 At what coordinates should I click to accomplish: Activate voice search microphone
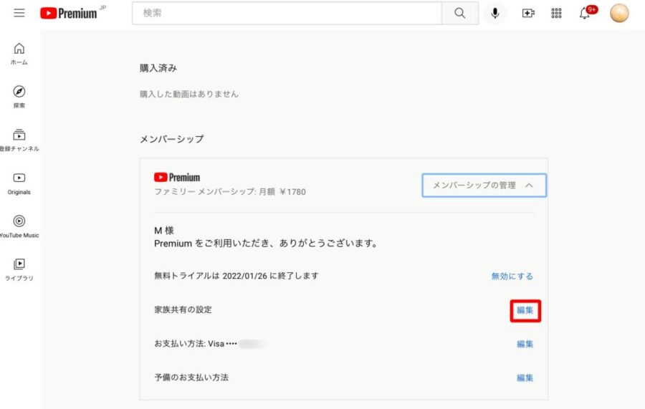point(495,13)
